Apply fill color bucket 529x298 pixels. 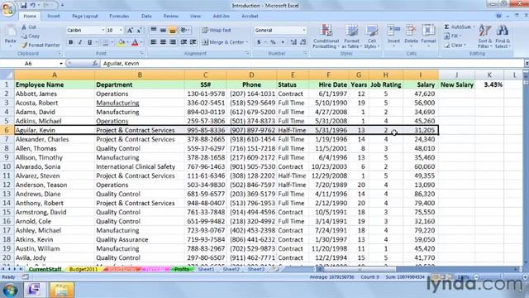122,42
